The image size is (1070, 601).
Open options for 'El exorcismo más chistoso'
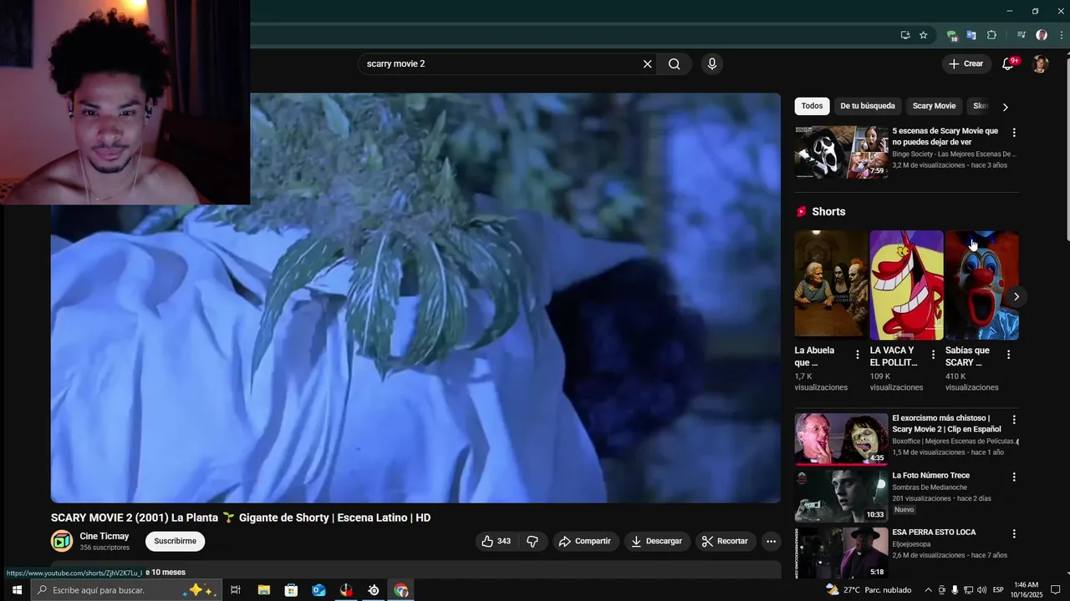(1014, 420)
